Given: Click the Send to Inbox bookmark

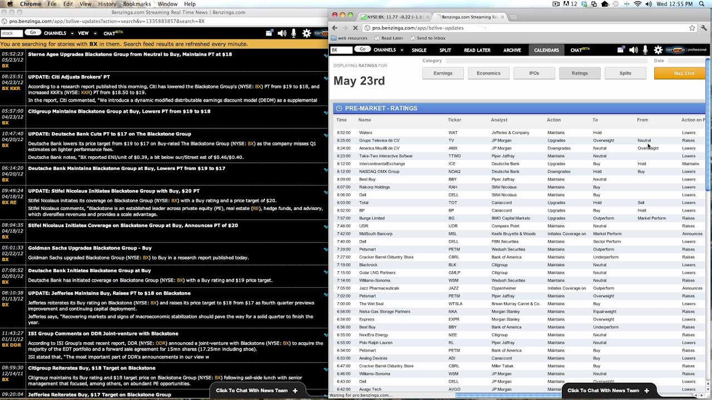Looking at the screenshot, I should coord(427,38).
